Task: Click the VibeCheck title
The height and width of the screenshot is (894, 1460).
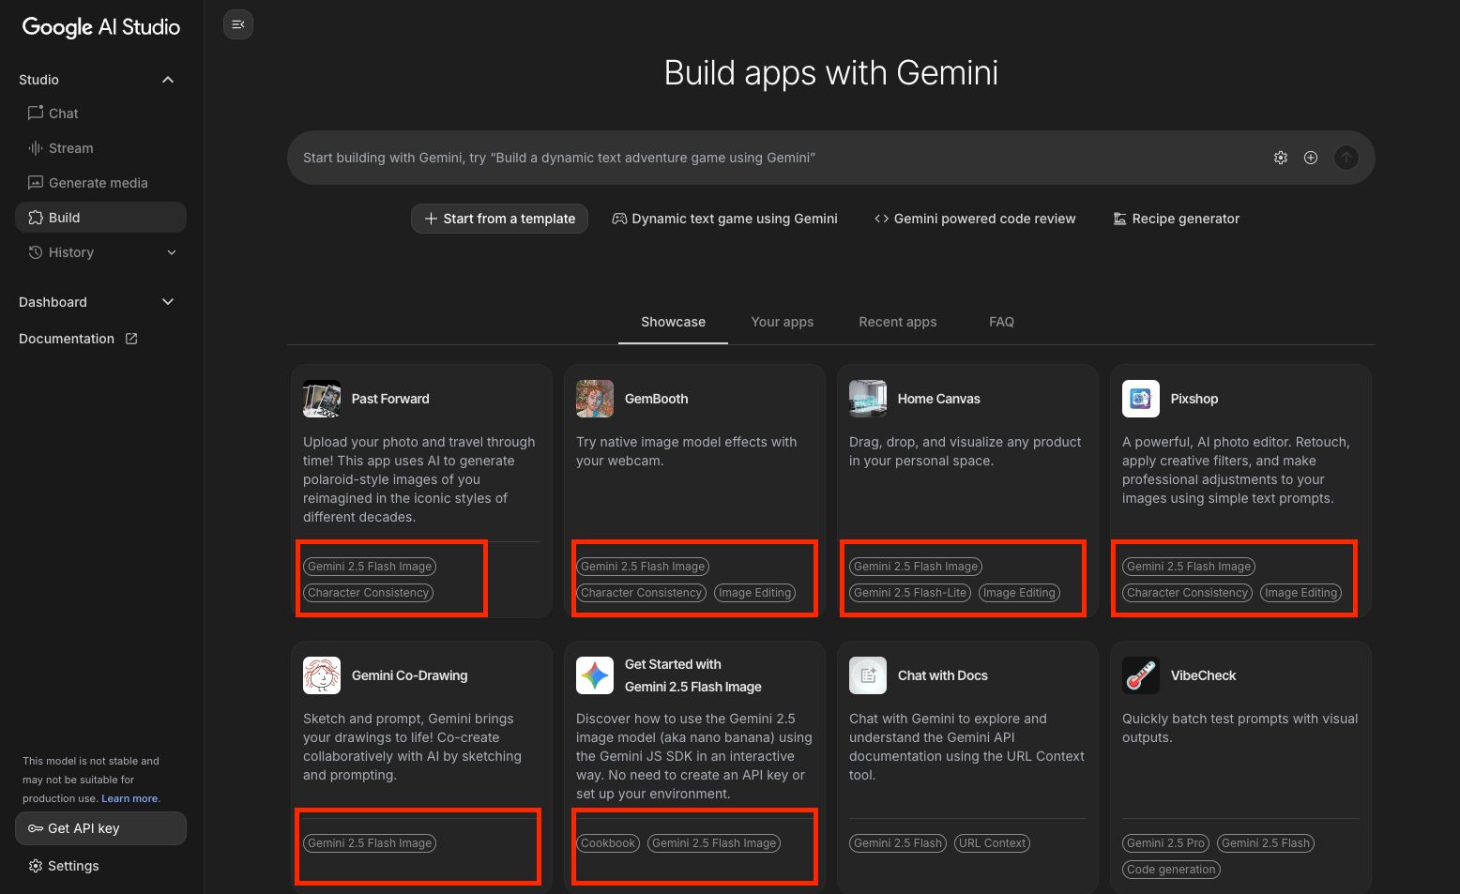Action: coord(1203,675)
